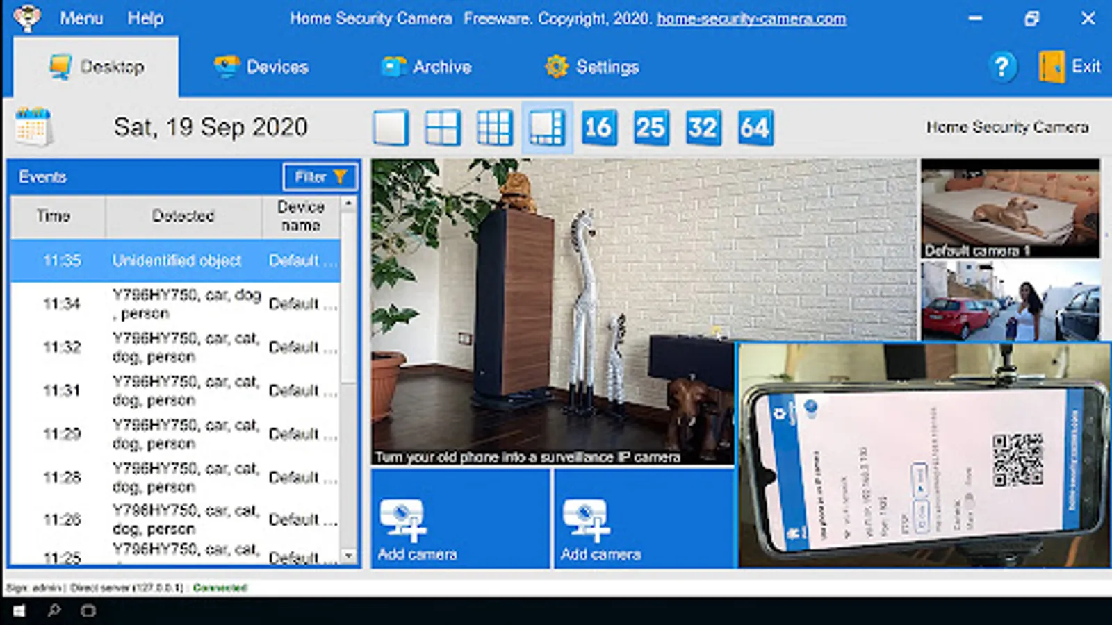Image resolution: width=1112 pixels, height=625 pixels.
Task: Choose the 32 camera layout
Action: pos(703,128)
